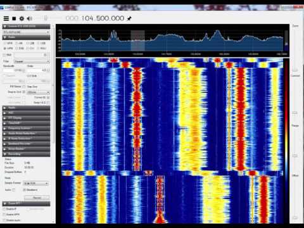
Task: Click the Bandwidth value field
Action: (x=13, y=70)
